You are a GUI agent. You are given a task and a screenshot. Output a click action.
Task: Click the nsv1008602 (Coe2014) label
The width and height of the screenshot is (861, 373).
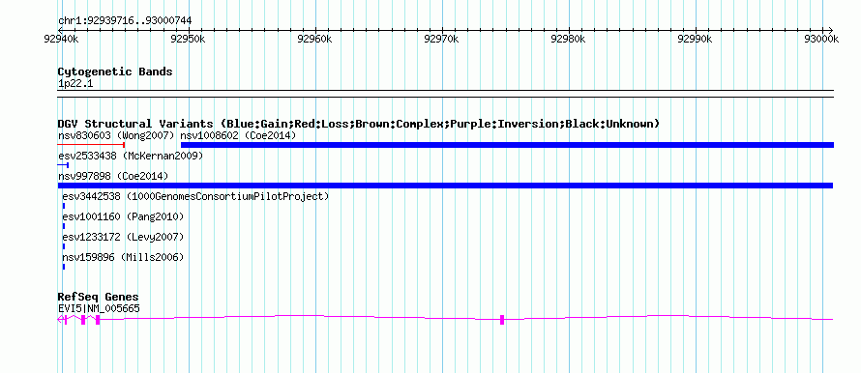[x=238, y=135]
